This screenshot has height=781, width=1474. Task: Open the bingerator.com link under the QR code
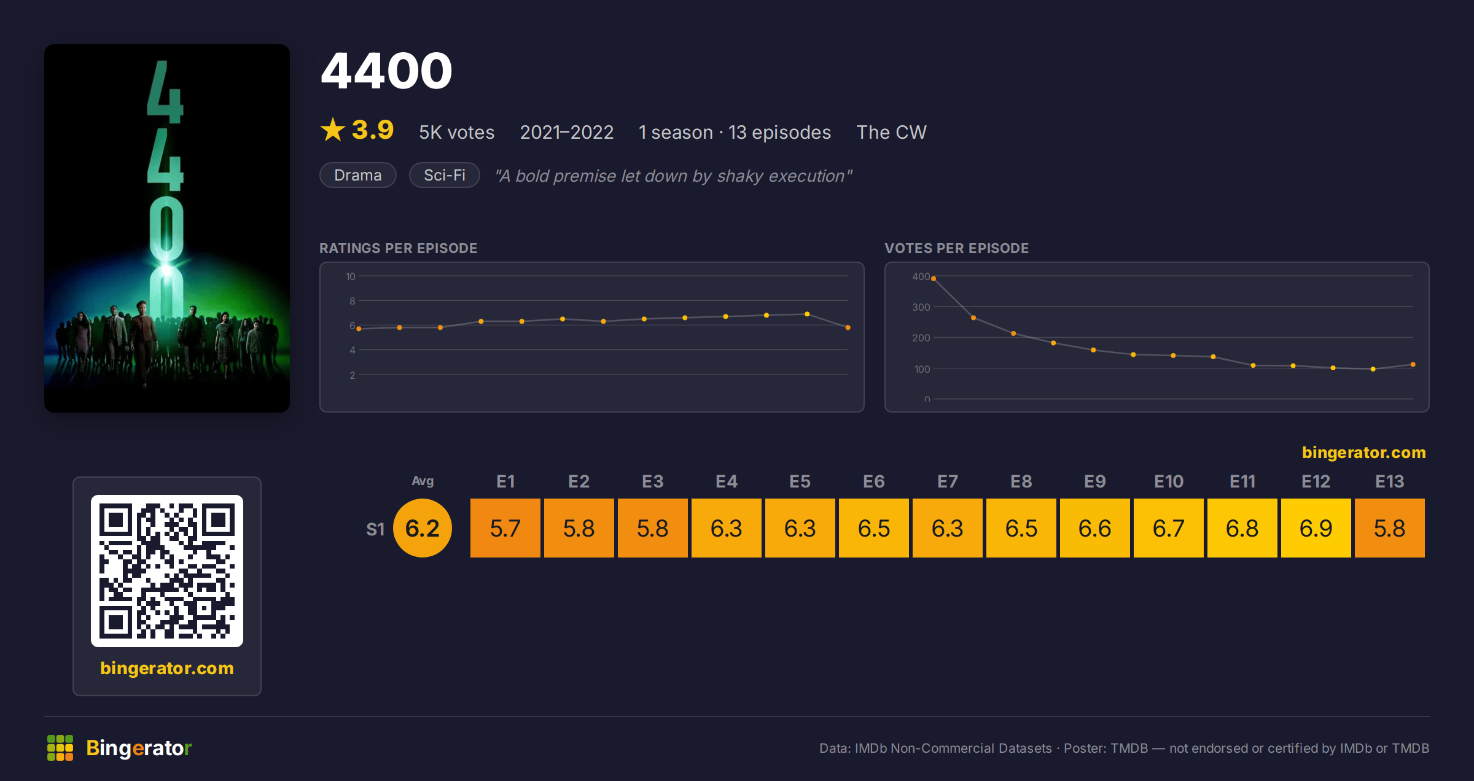(x=167, y=668)
